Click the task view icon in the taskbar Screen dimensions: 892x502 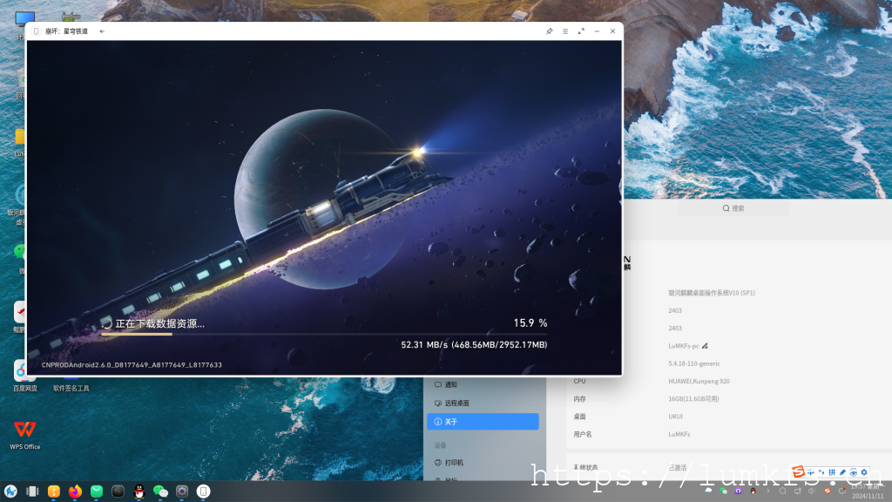pyautogui.click(x=32, y=492)
